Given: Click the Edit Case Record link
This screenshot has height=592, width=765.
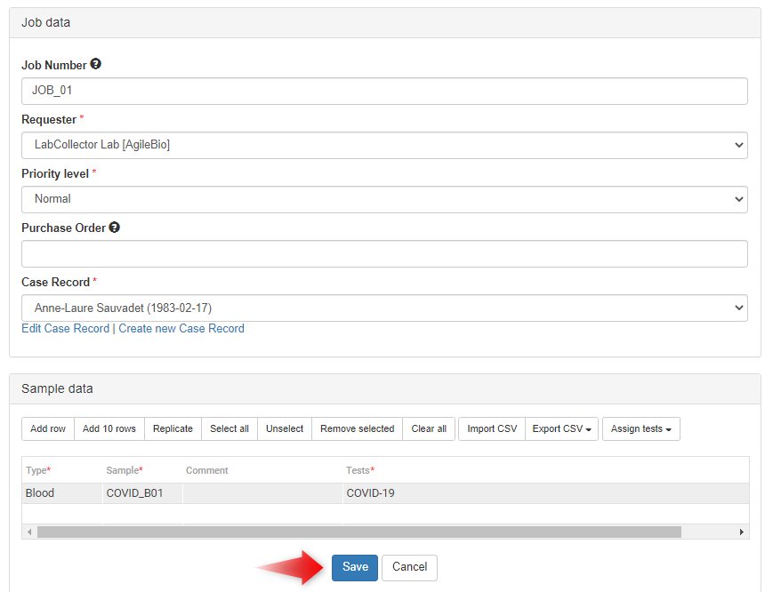Looking at the screenshot, I should point(65,328).
